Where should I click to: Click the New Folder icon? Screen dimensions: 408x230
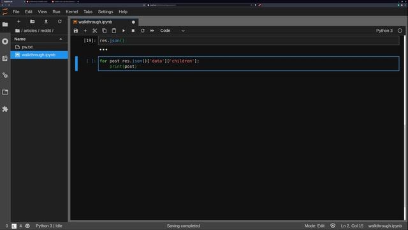pos(33,21)
